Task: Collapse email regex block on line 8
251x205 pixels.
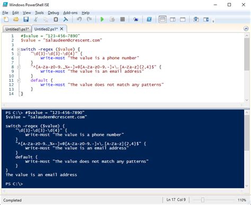Action: [19, 67]
